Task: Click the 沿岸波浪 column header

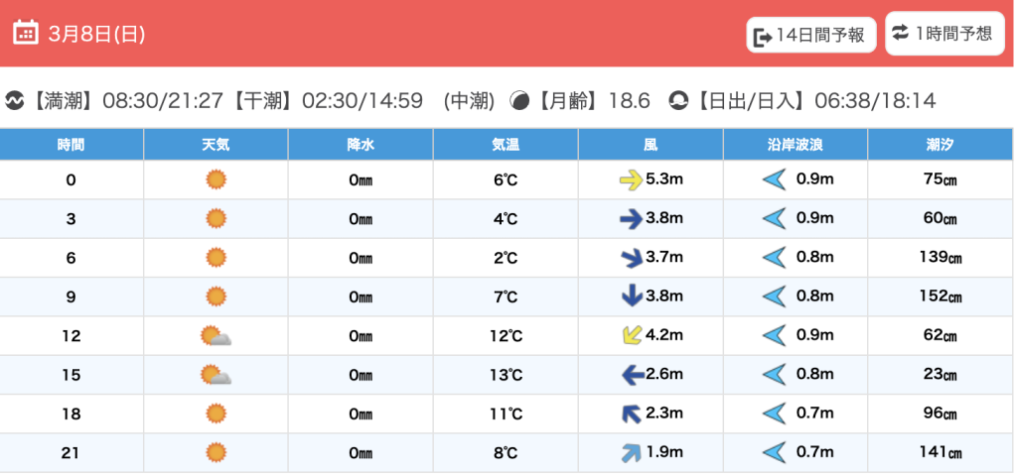Action: [795, 145]
